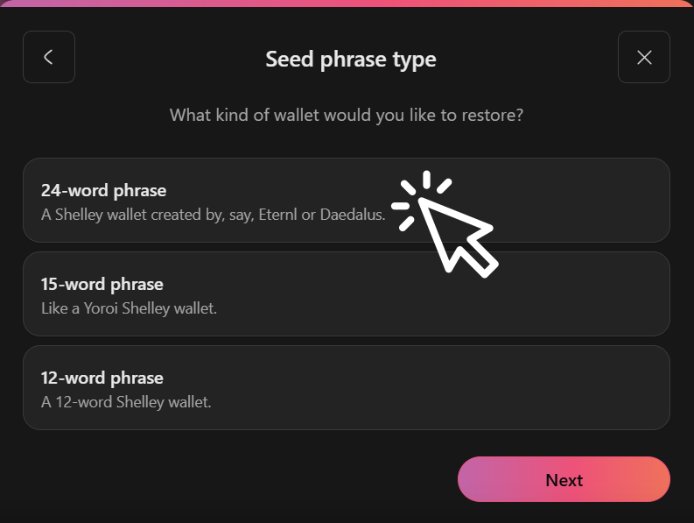Click the word "Seed" in the heading
This screenshot has width=694, height=523.
[x=286, y=60]
